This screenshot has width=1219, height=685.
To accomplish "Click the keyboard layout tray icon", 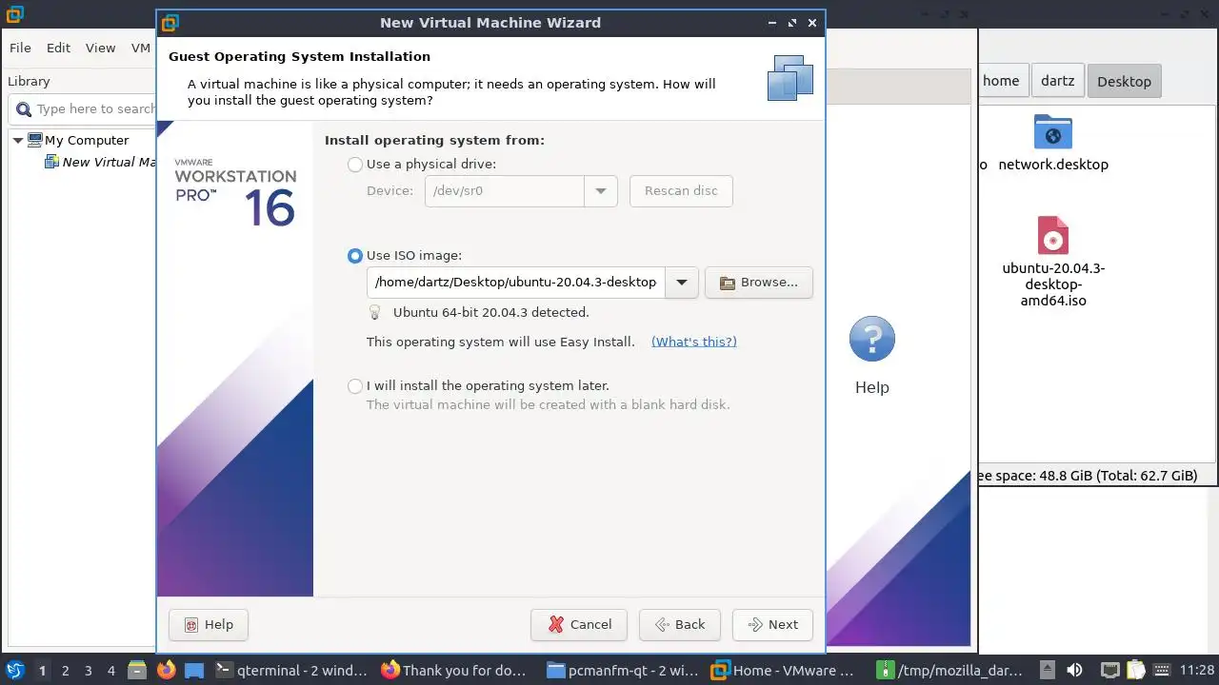I will [x=1161, y=670].
